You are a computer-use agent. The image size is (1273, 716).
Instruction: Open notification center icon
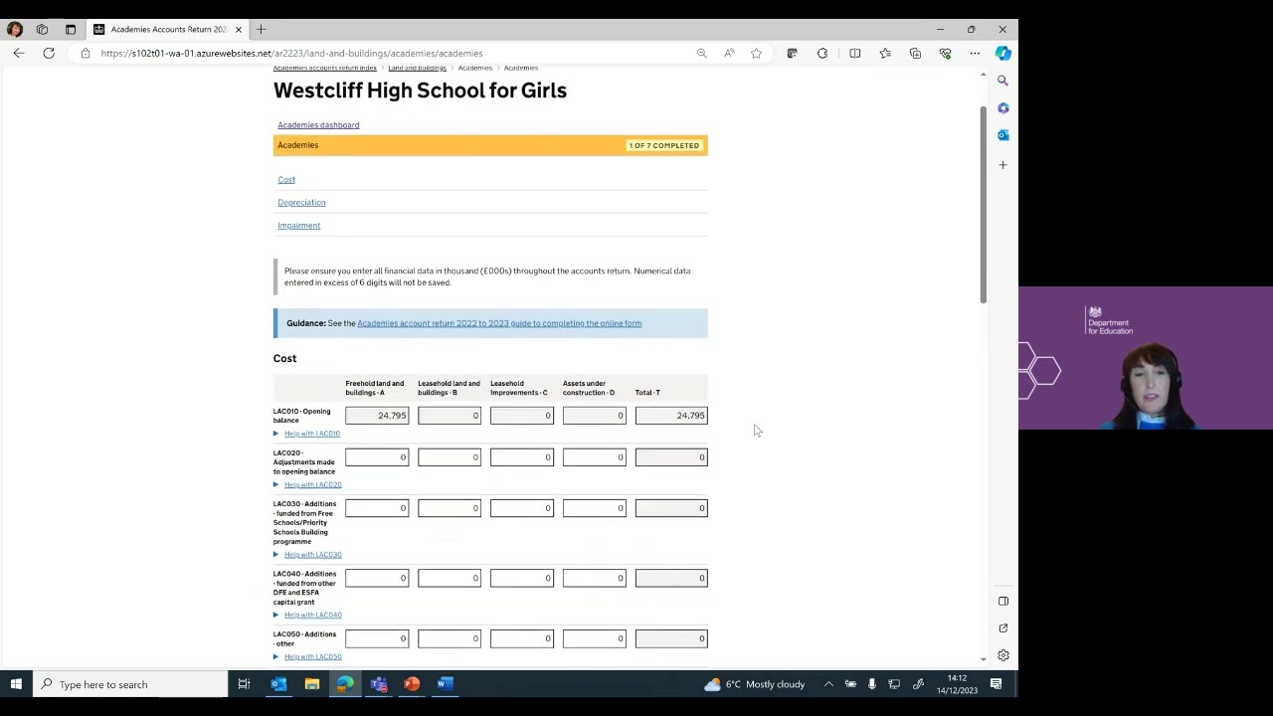point(996,684)
